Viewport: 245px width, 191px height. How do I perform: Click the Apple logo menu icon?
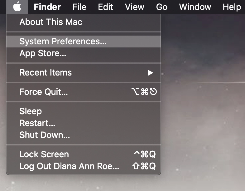[17, 7]
